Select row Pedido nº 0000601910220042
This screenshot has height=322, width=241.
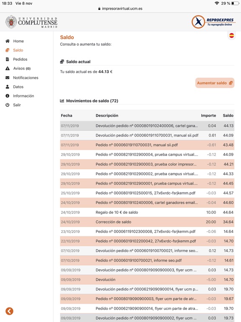tap(147, 241)
